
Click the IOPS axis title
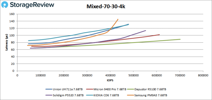[110, 80]
